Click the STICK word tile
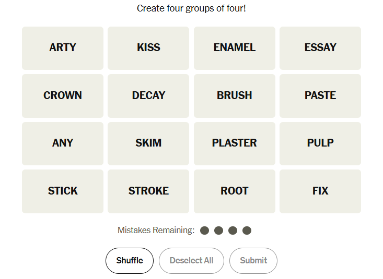 [x=63, y=191]
